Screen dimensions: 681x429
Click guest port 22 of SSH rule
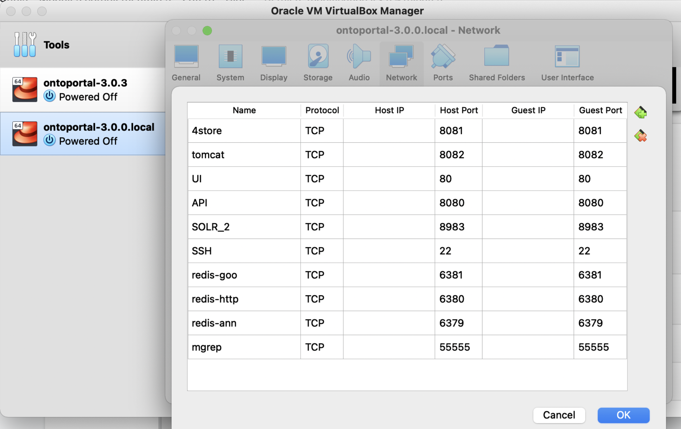tap(600, 251)
